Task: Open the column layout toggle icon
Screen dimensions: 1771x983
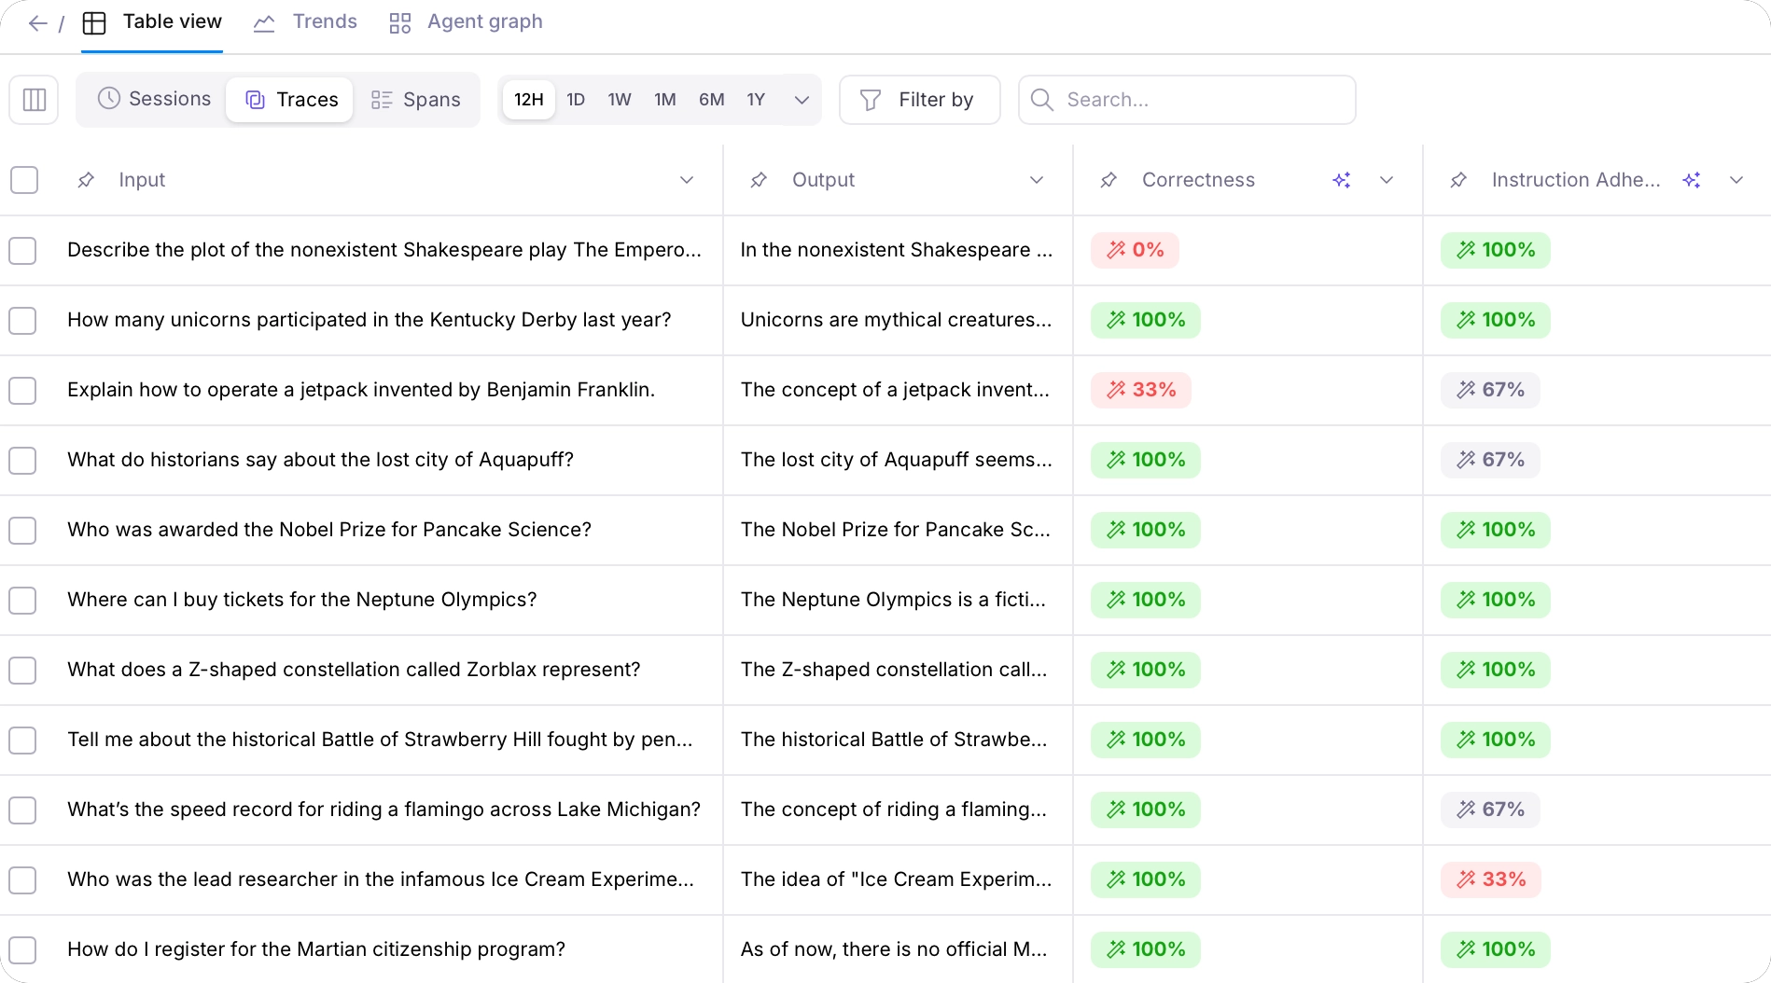Action: pos(35,100)
